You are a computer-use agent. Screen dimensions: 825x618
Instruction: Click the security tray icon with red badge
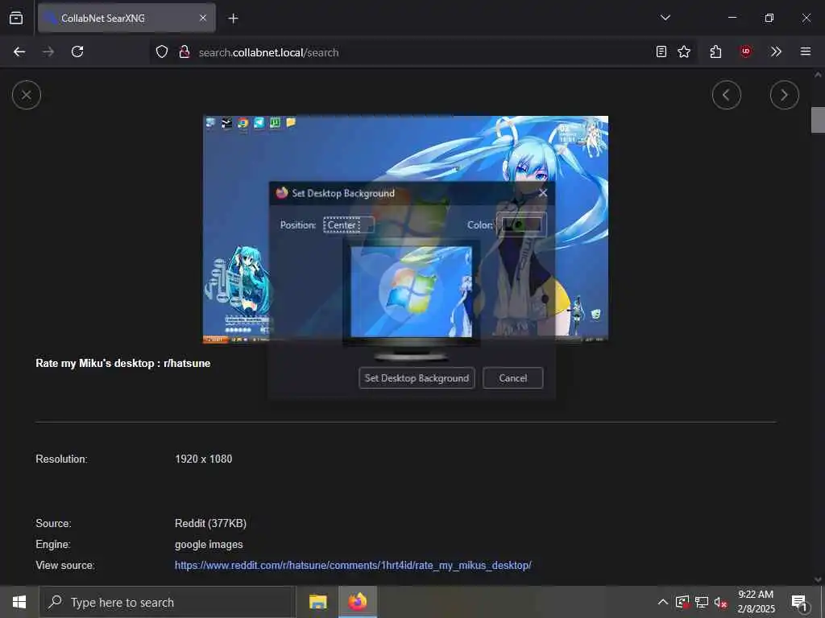pos(682,602)
